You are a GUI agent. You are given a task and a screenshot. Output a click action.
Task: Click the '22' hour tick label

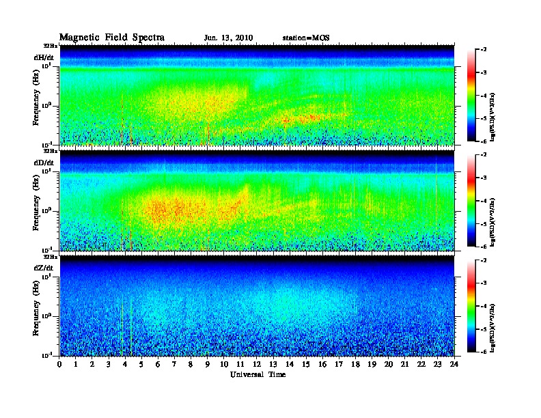pos(421,364)
